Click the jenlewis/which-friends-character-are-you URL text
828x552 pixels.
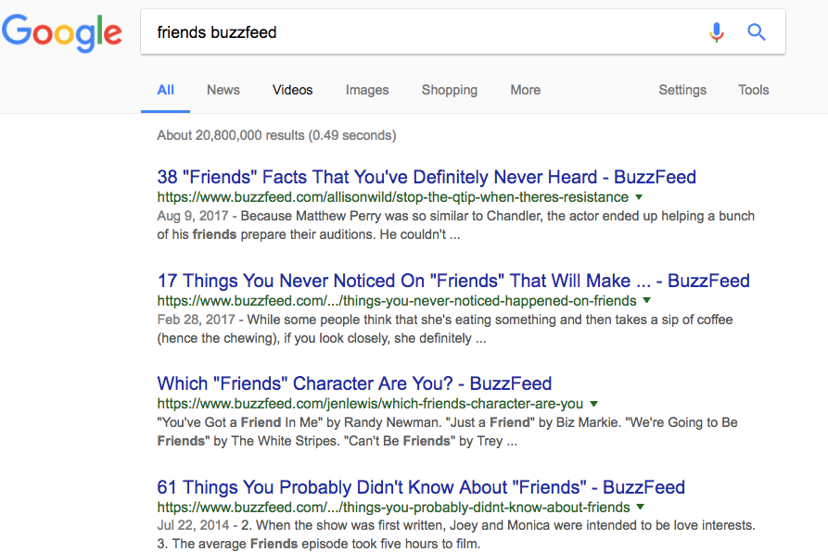(370, 404)
